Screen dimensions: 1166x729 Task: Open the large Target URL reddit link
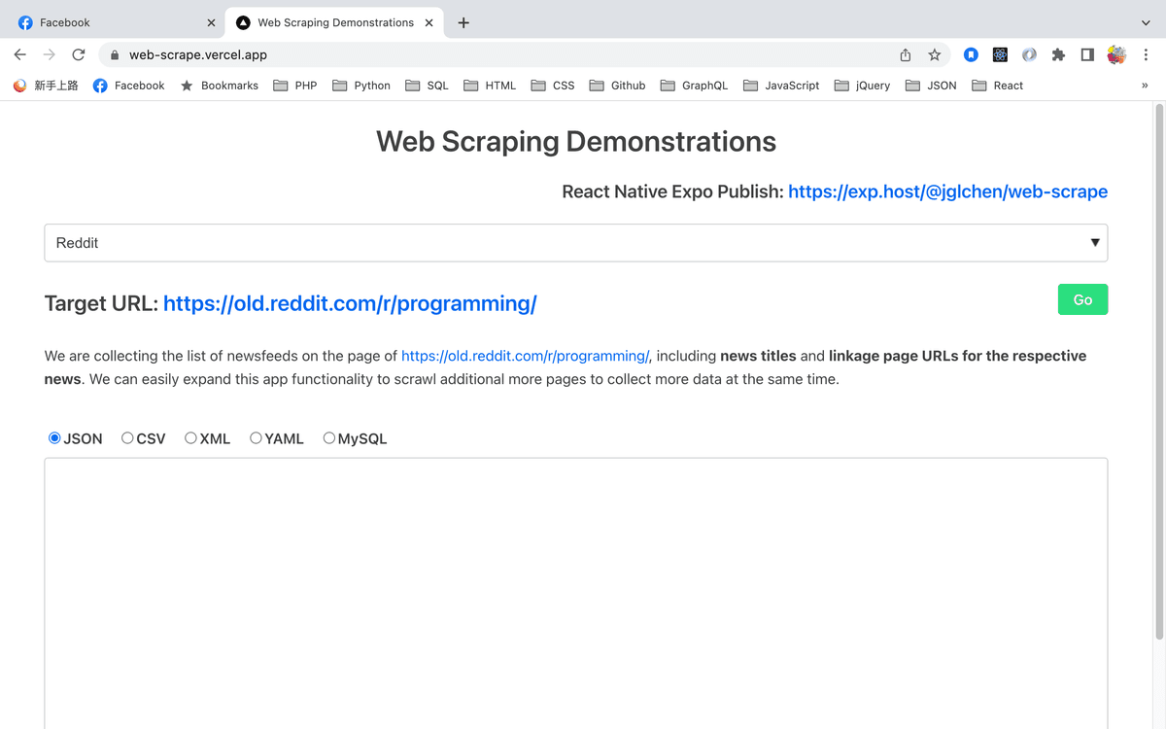(350, 303)
